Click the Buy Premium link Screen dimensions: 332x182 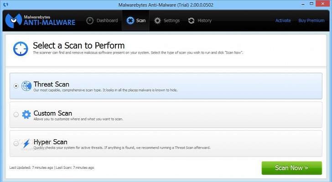click(x=311, y=20)
